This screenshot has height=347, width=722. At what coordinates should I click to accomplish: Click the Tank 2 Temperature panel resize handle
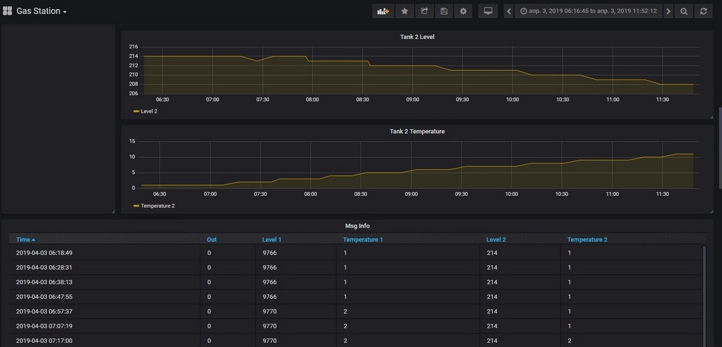click(x=711, y=211)
